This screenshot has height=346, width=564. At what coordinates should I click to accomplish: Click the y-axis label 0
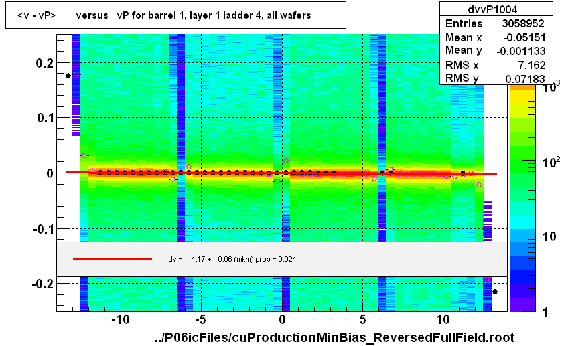pyautogui.click(x=50, y=173)
